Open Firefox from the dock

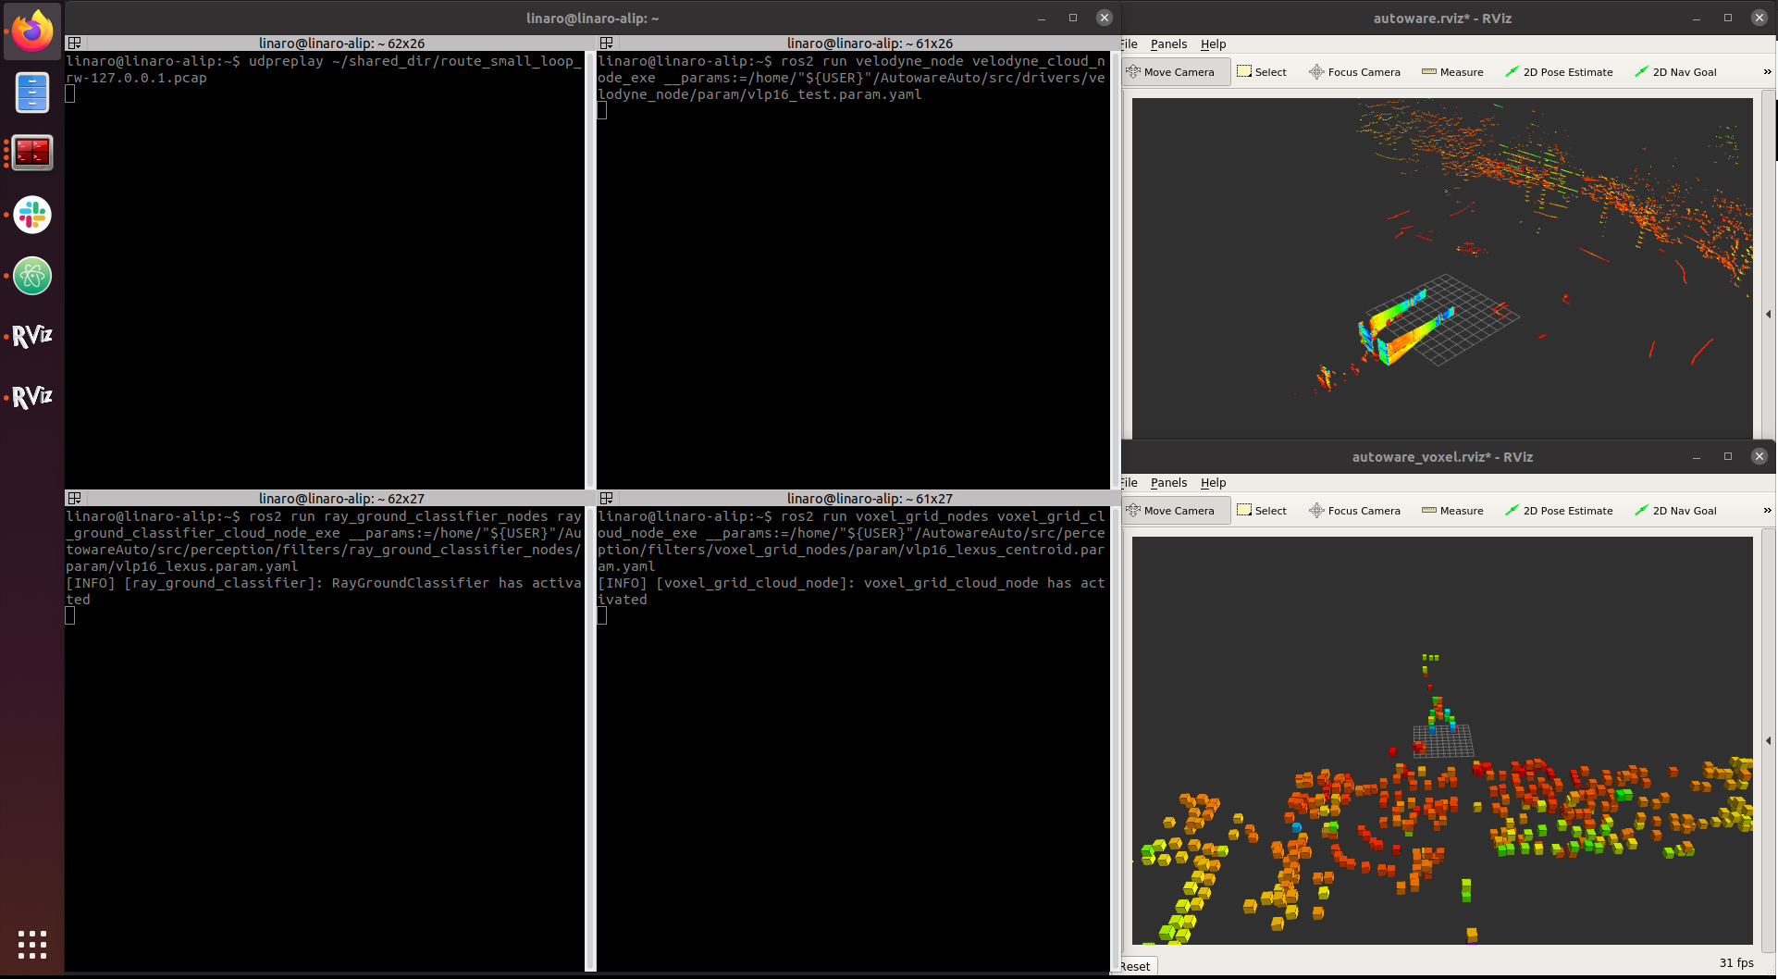pos(32,32)
